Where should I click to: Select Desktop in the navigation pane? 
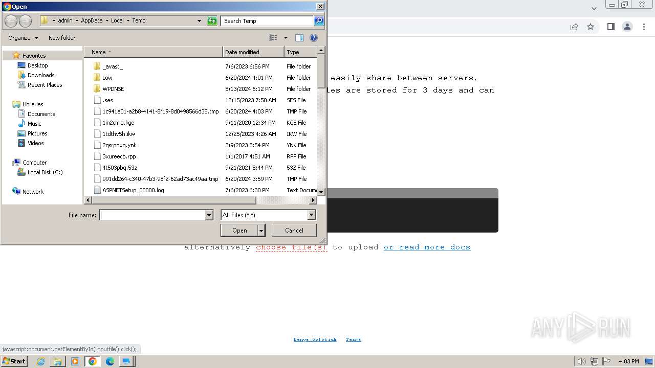[37, 65]
